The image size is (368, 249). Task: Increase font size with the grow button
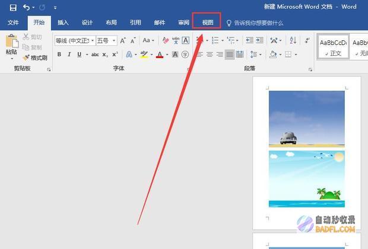tap(123, 41)
